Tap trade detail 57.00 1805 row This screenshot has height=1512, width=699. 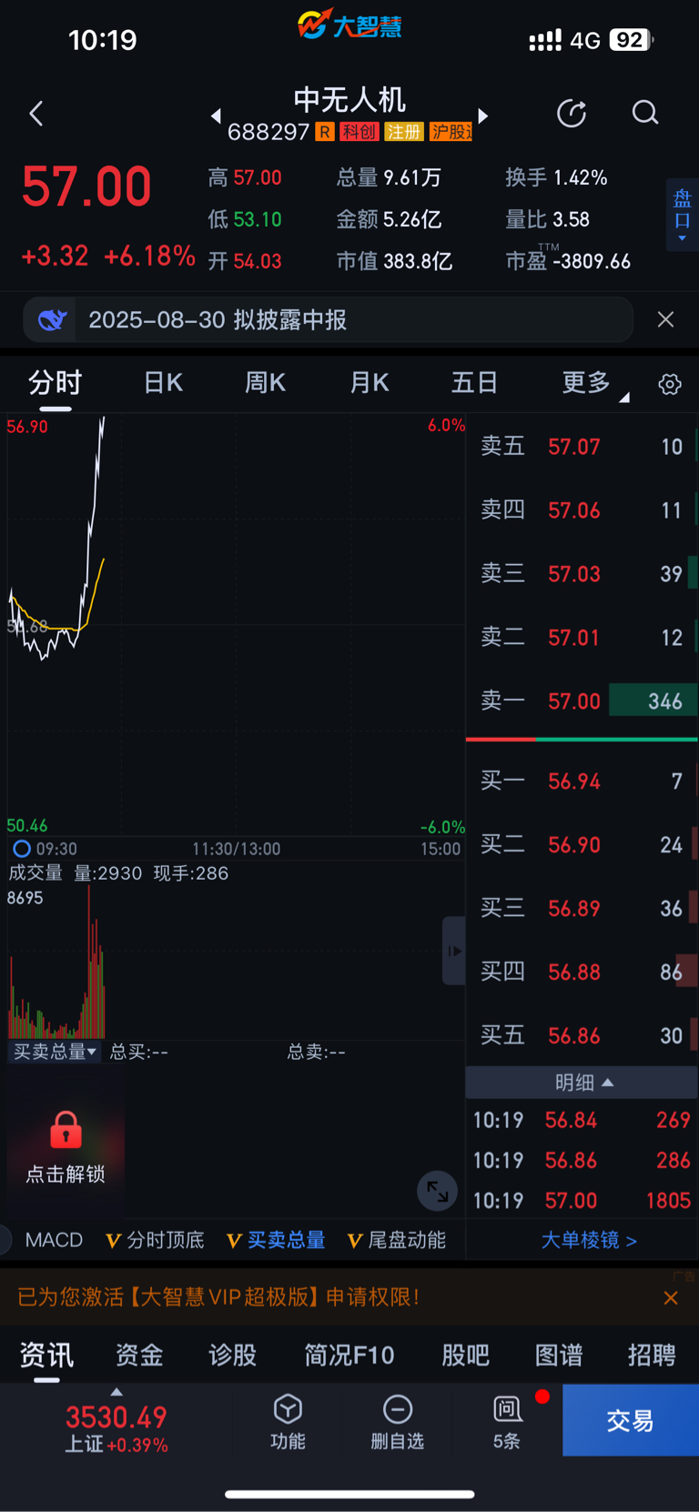(582, 1201)
